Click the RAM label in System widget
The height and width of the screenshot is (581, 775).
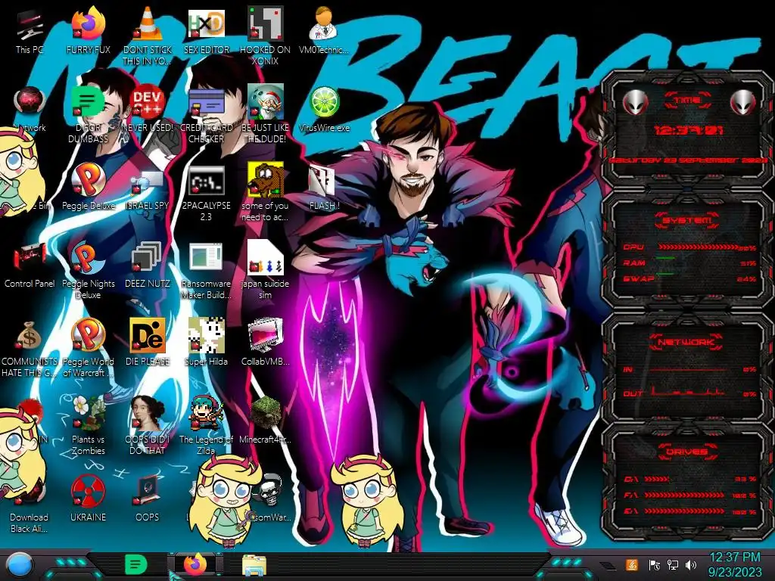(x=634, y=263)
